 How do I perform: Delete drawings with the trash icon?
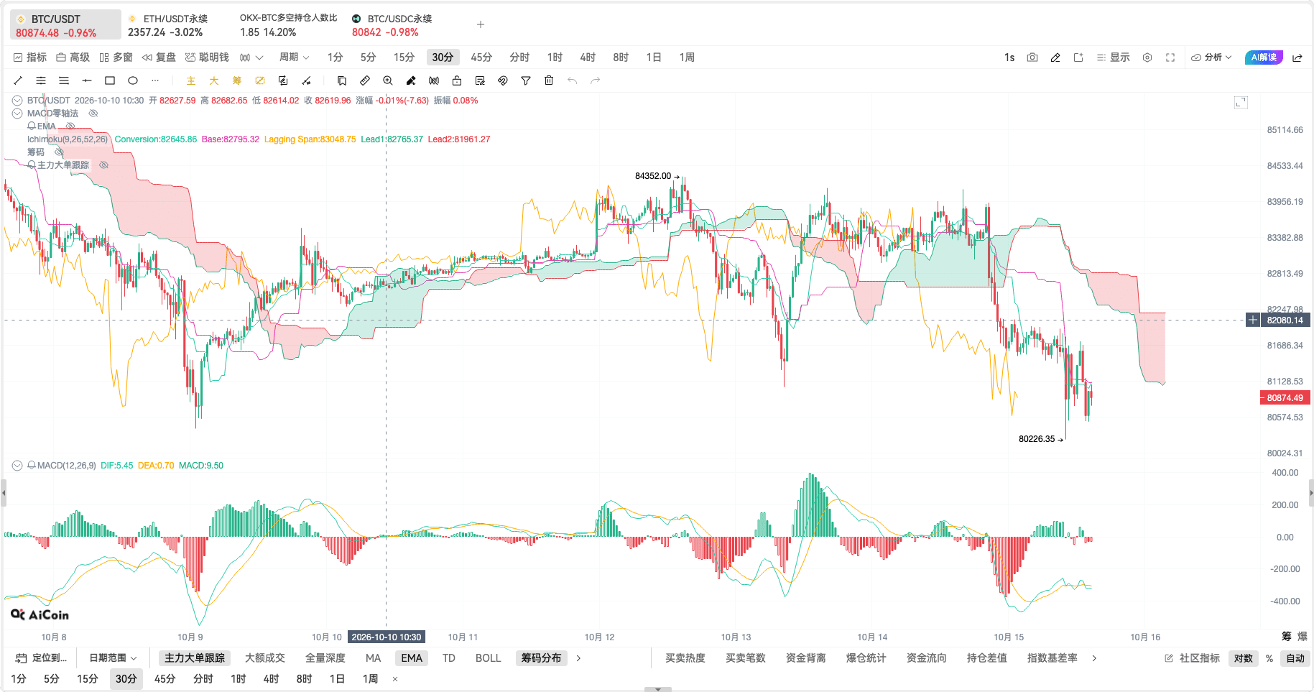click(x=549, y=80)
